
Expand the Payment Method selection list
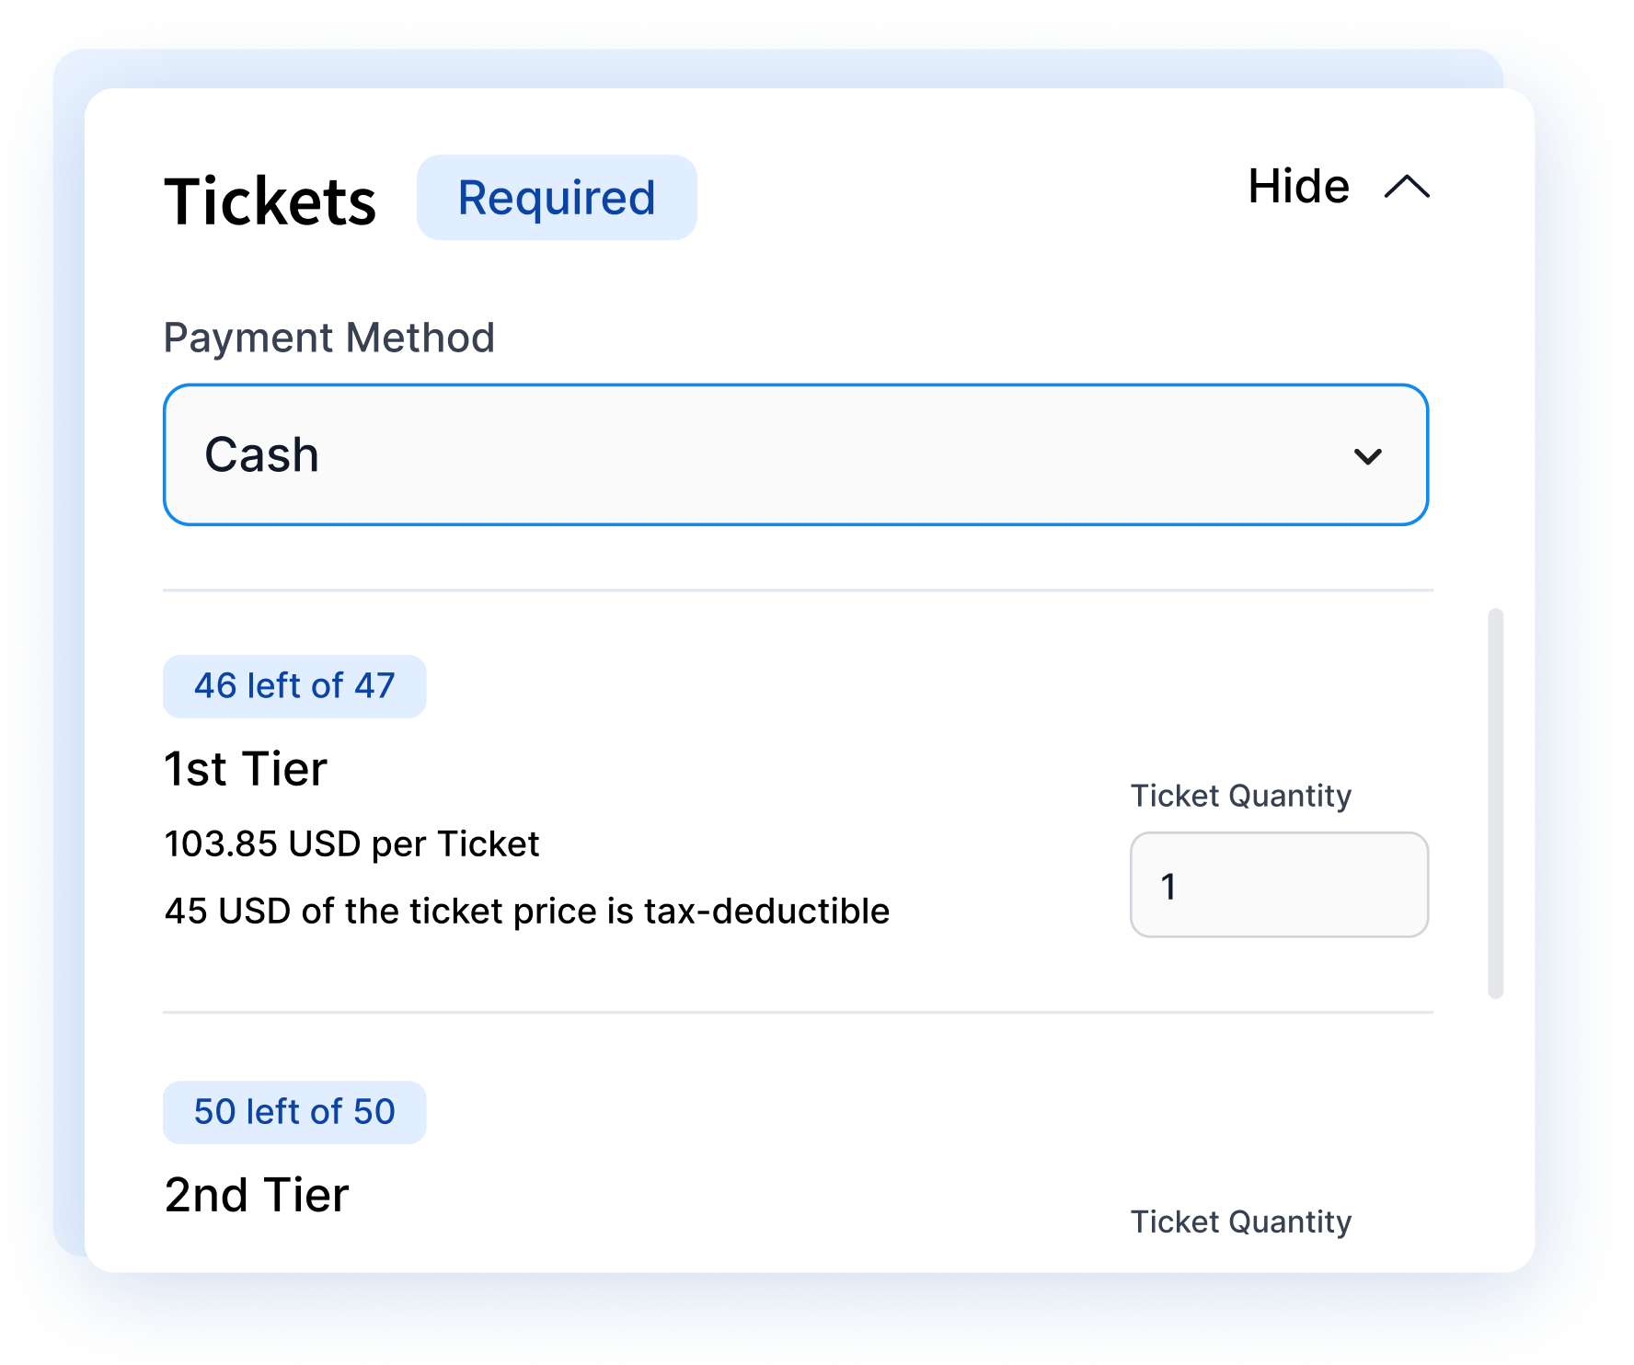click(795, 454)
